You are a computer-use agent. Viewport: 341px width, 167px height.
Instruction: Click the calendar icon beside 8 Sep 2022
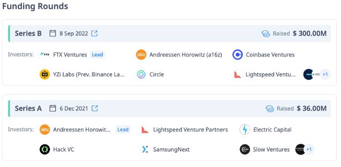pyautogui.click(x=53, y=34)
